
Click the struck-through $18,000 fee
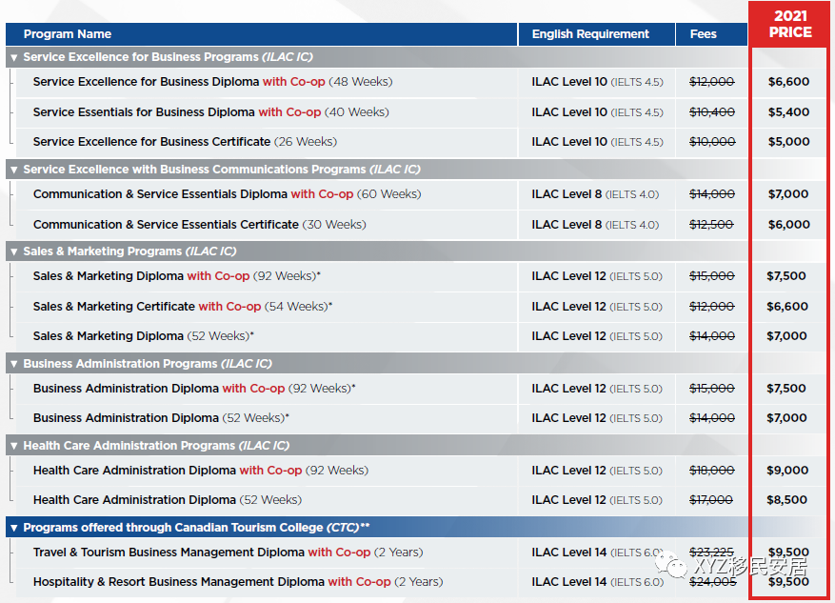tap(712, 471)
